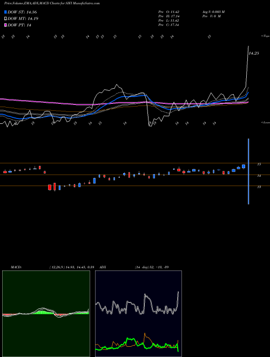Open the green MACD chart panel
The width and height of the screenshot is (270, 357).
click(46, 314)
